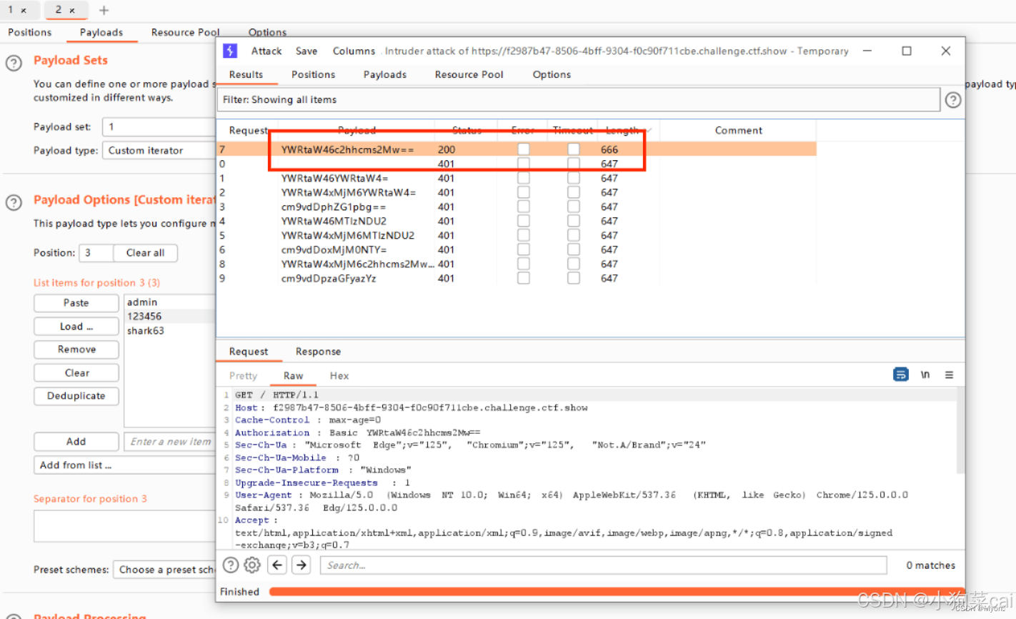
Task: Open search help icon at the bottom
Action: 231,565
